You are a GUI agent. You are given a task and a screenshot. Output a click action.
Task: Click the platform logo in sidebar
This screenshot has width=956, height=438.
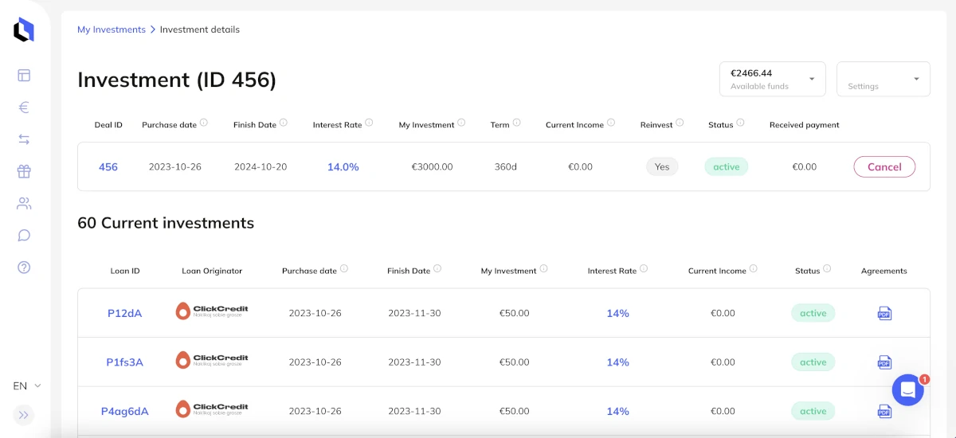tap(24, 30)
